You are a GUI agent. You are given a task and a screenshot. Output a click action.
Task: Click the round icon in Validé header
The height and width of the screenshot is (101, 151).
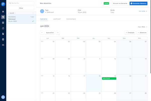33,13
